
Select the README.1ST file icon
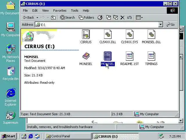coord(129,56)
